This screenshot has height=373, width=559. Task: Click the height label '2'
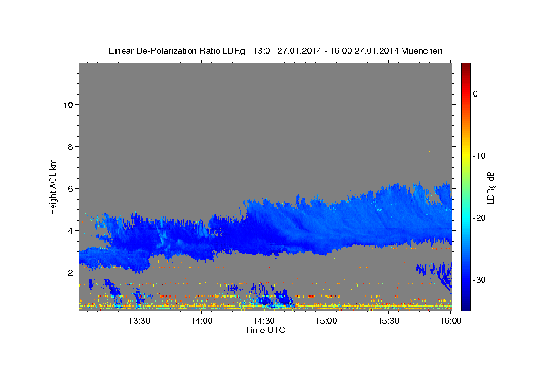[x=70, y=272]
